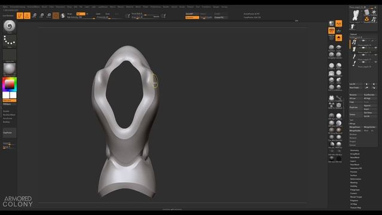Open the Render menu
This screenshot has height=215, width=382.
point(166,7)
